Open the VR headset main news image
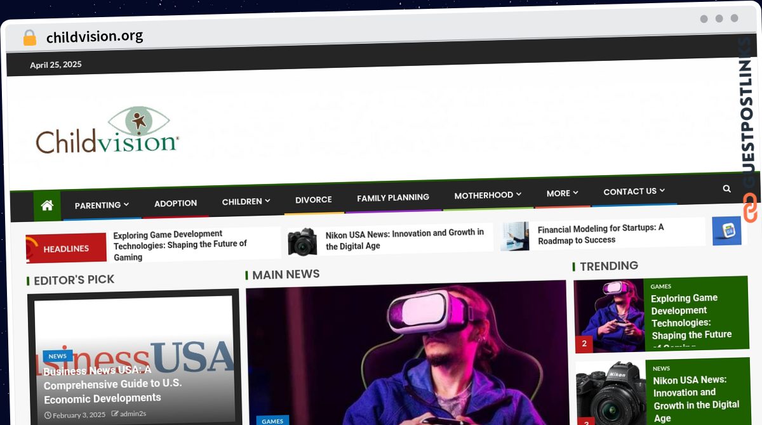 point(406,352)
